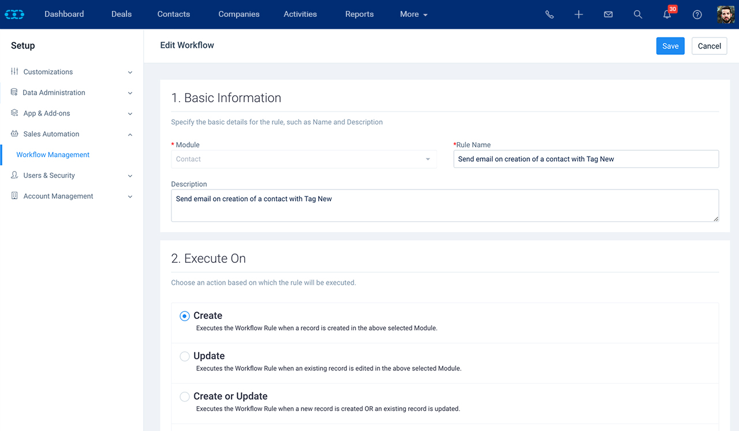Open the Module Contact dropdown

pos(304,159)
